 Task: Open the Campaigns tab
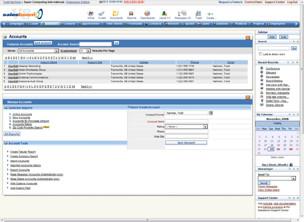pyautogui.click(x=15, y=24)
